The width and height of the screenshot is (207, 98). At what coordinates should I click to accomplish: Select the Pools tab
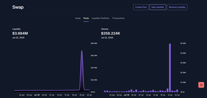(x=86, y=18)
